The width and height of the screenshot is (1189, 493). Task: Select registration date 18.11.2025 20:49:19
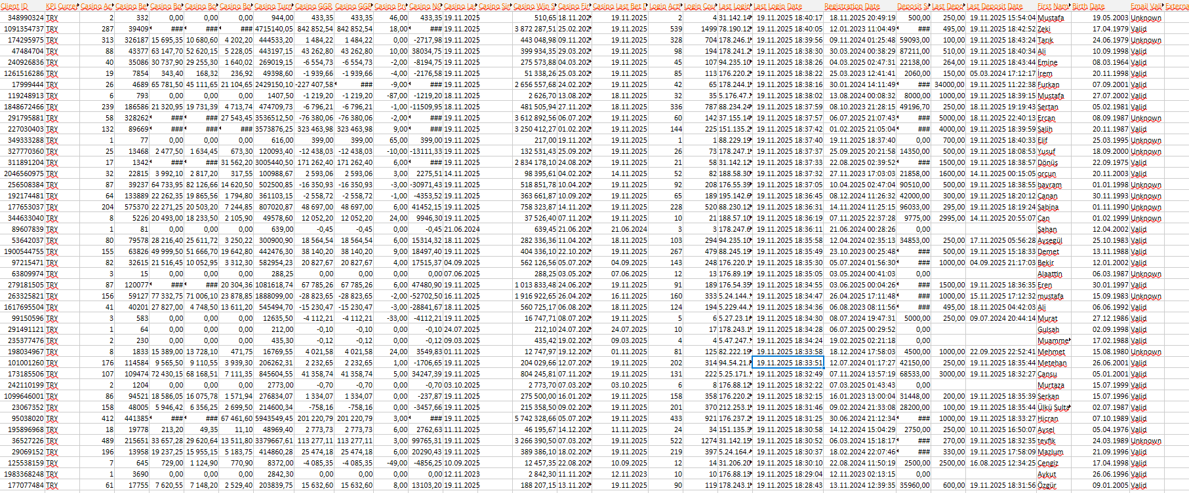point(862,18)
